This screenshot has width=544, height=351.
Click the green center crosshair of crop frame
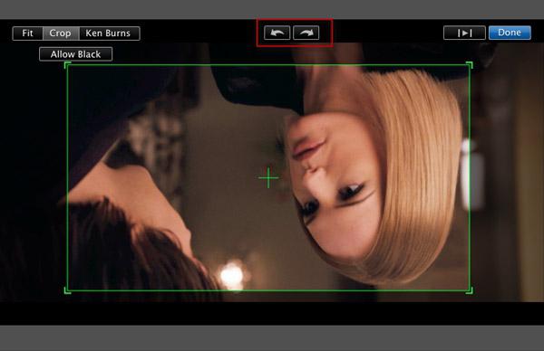click(268, 178)
